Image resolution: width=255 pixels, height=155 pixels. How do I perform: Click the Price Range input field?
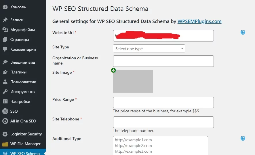[x=163, y=103]
